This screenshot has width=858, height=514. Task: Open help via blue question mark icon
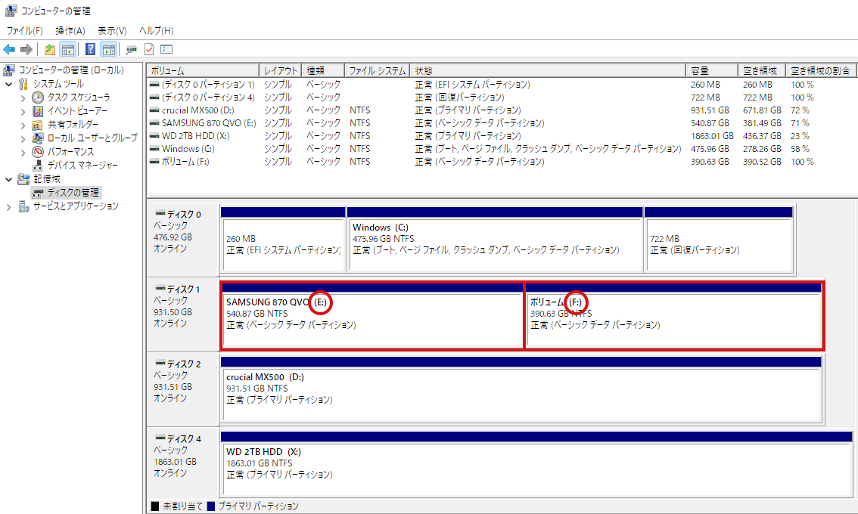[x=91, y=49]
